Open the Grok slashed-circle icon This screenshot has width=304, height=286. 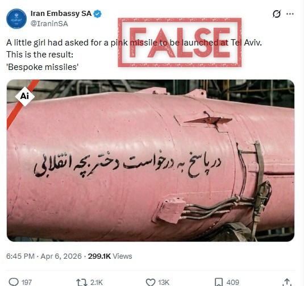pyautogui.click(x=277, y=14)
